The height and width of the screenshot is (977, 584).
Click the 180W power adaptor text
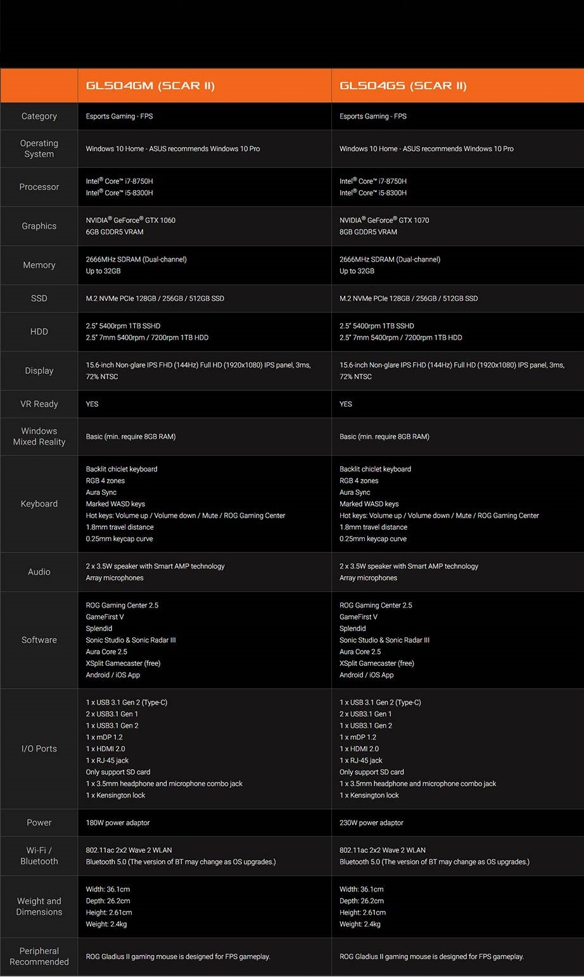[118, 823]
